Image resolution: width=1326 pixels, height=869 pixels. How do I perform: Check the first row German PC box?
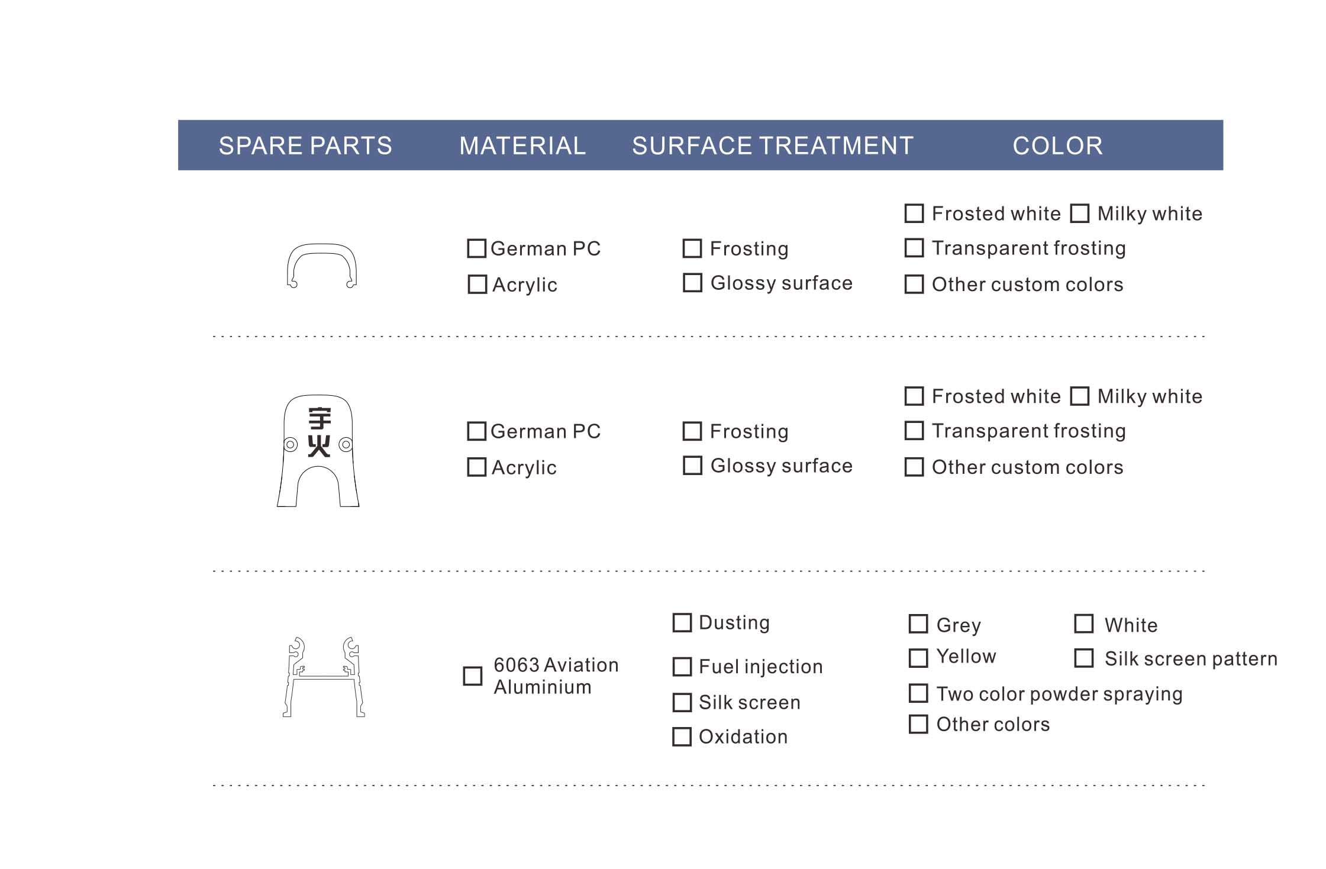[476, 248]
